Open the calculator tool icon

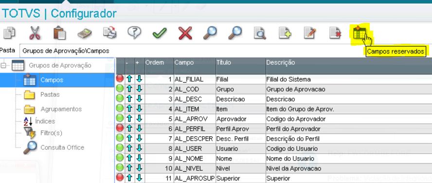point(84,34)
